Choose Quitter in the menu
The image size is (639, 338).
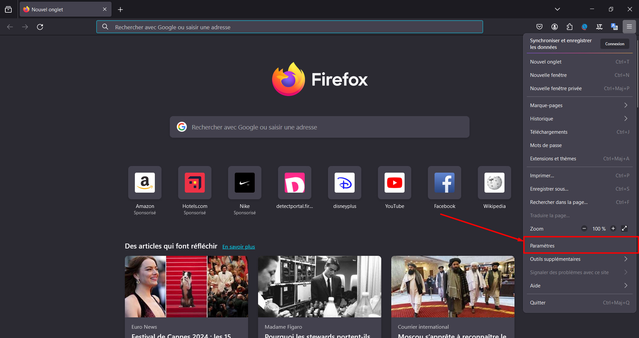point(579,303)
